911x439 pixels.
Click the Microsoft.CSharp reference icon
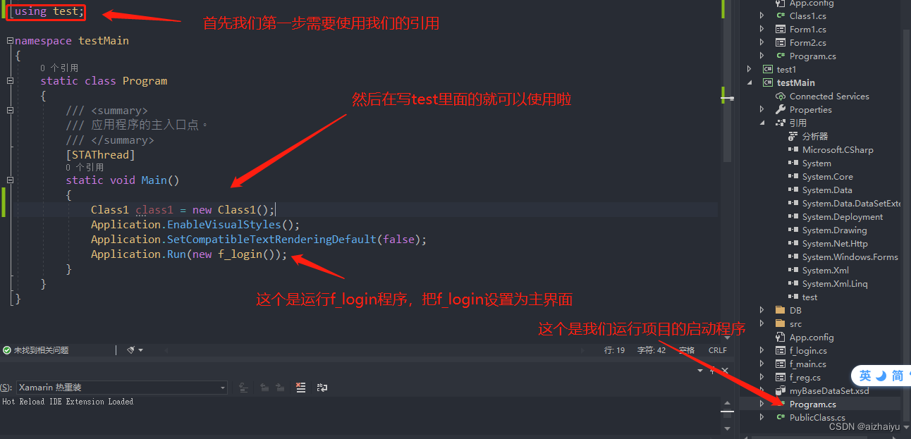coord(793,149)
